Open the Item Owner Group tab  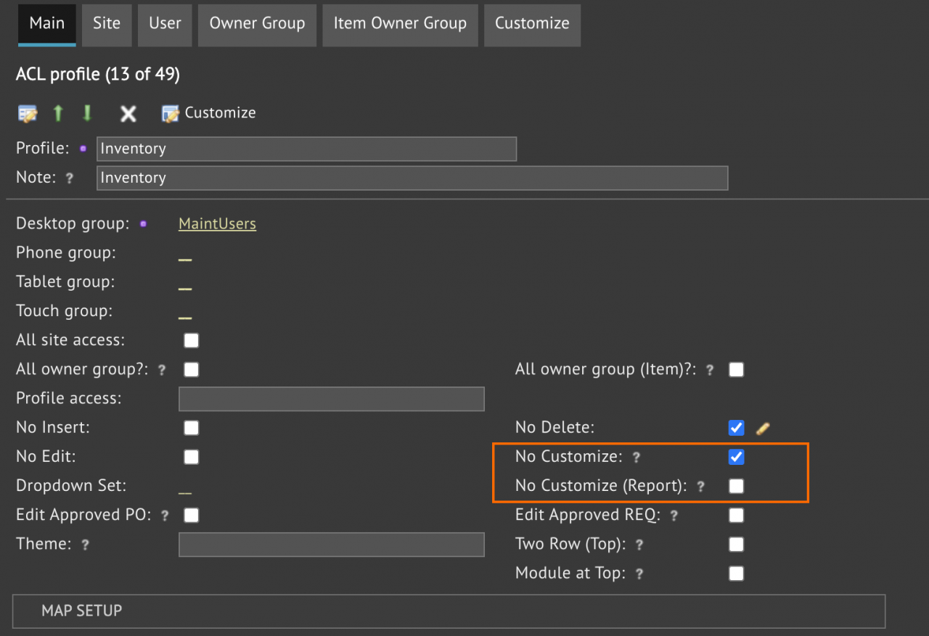point(400,24)
